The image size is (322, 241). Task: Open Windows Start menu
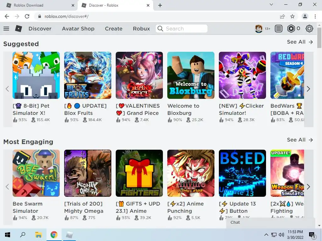[8, 235]
